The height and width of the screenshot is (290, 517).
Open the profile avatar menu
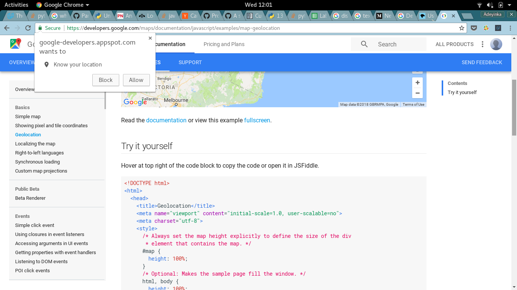click(496, 44)
